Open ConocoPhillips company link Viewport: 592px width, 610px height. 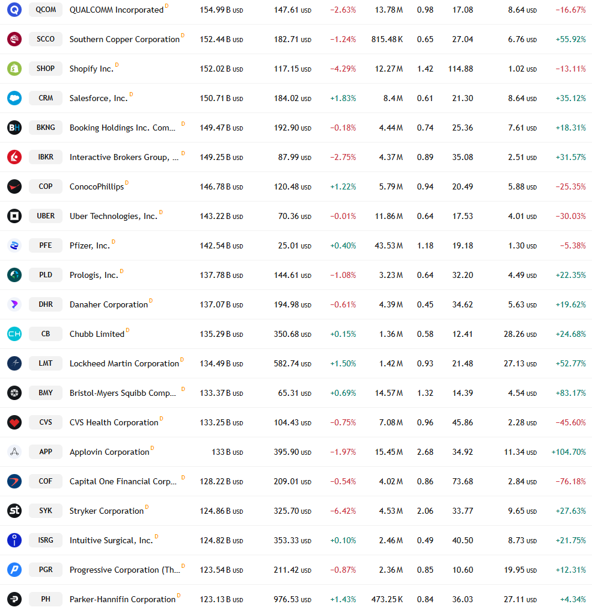96,186
